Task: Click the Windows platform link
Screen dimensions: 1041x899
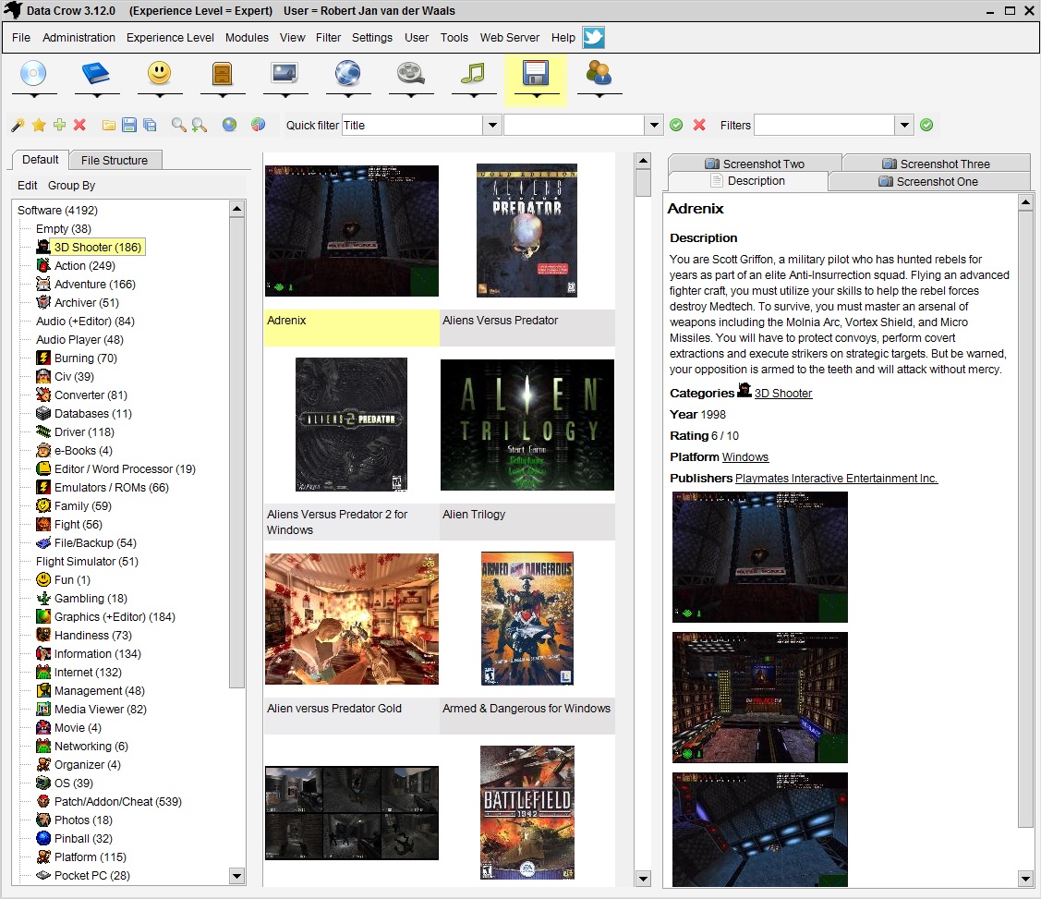Action: (744, 457)
